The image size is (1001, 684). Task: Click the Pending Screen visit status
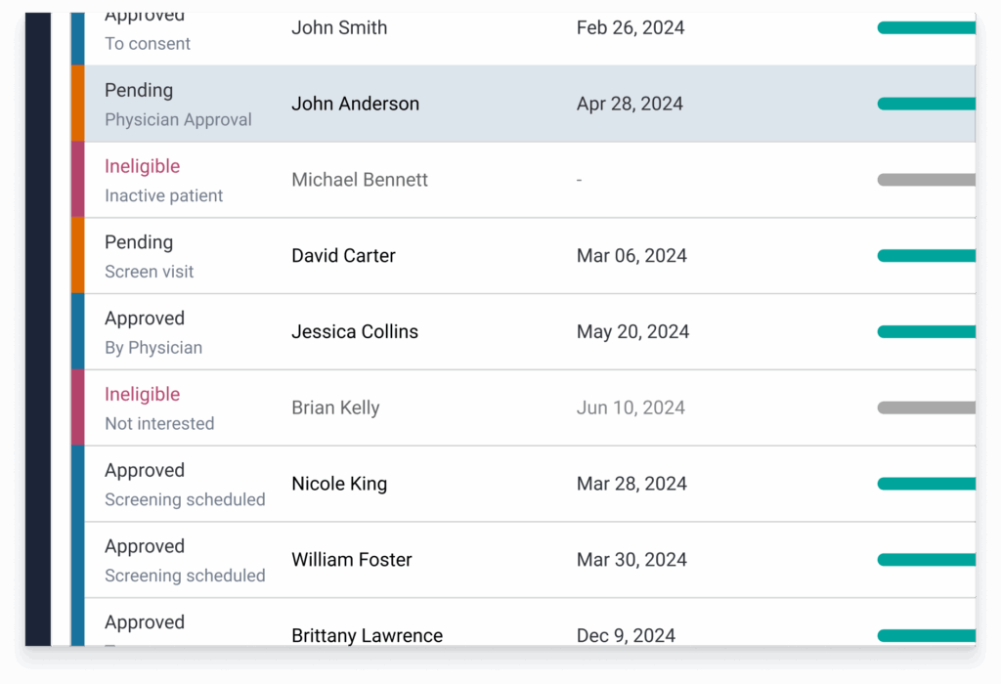[149, 256]
